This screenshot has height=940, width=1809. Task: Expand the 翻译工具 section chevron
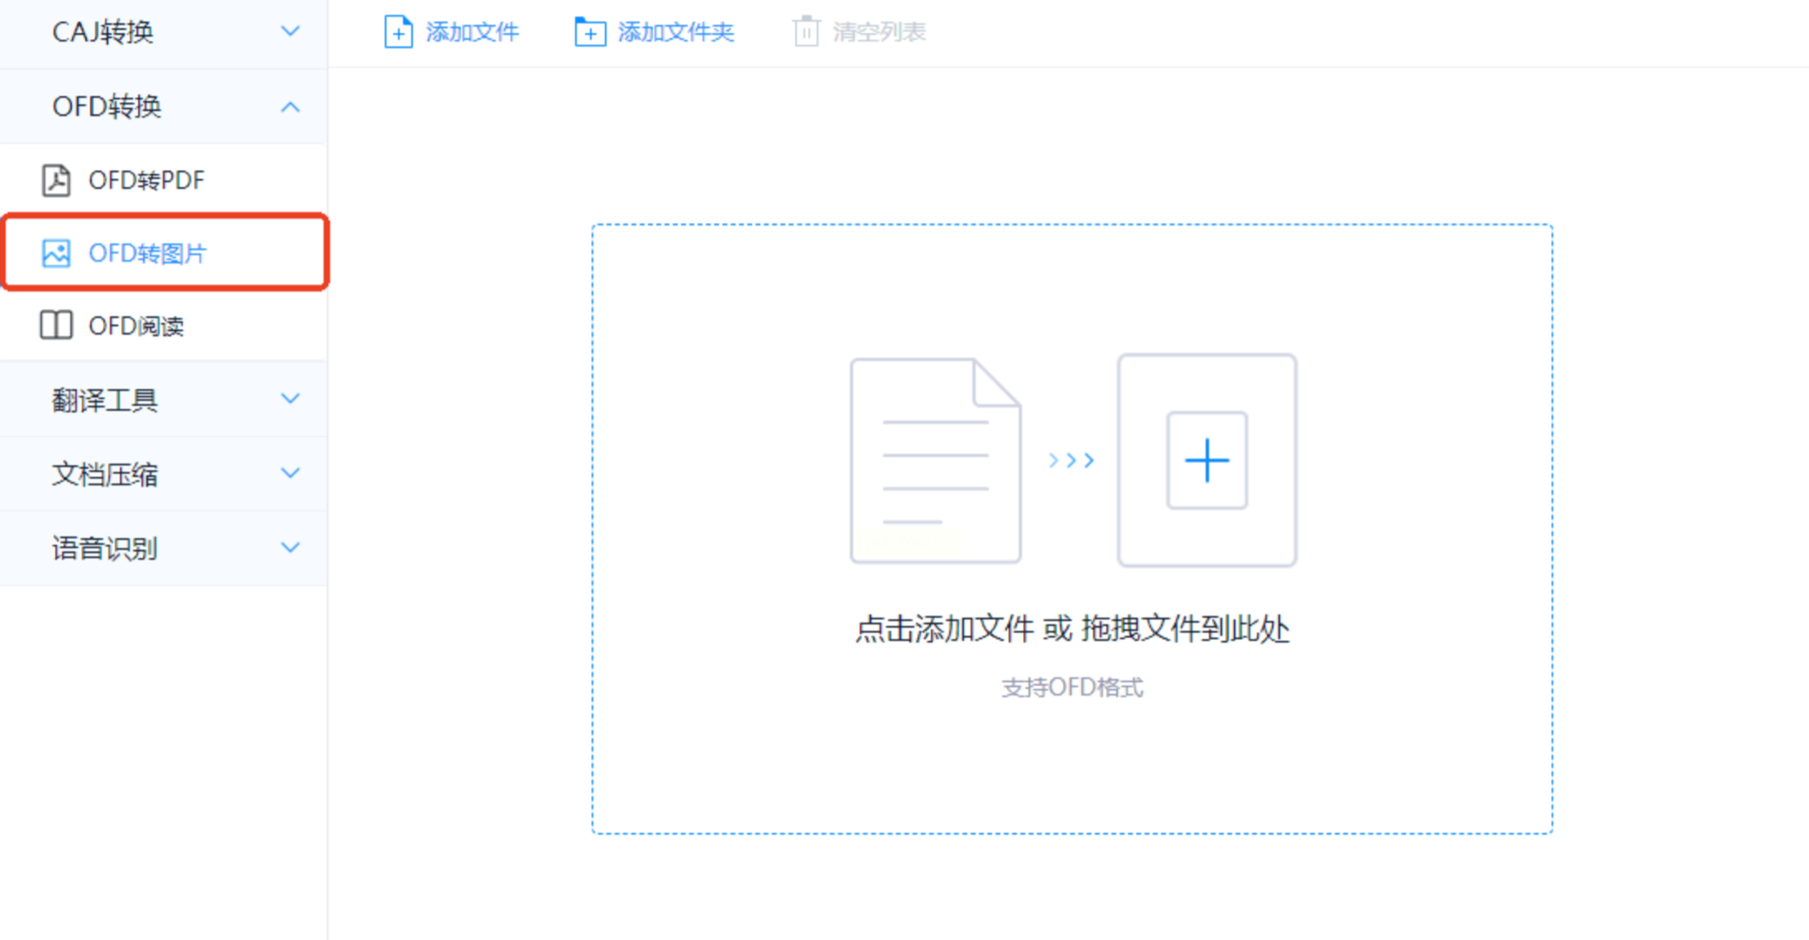pyautogui.click(x=290, y=399)
